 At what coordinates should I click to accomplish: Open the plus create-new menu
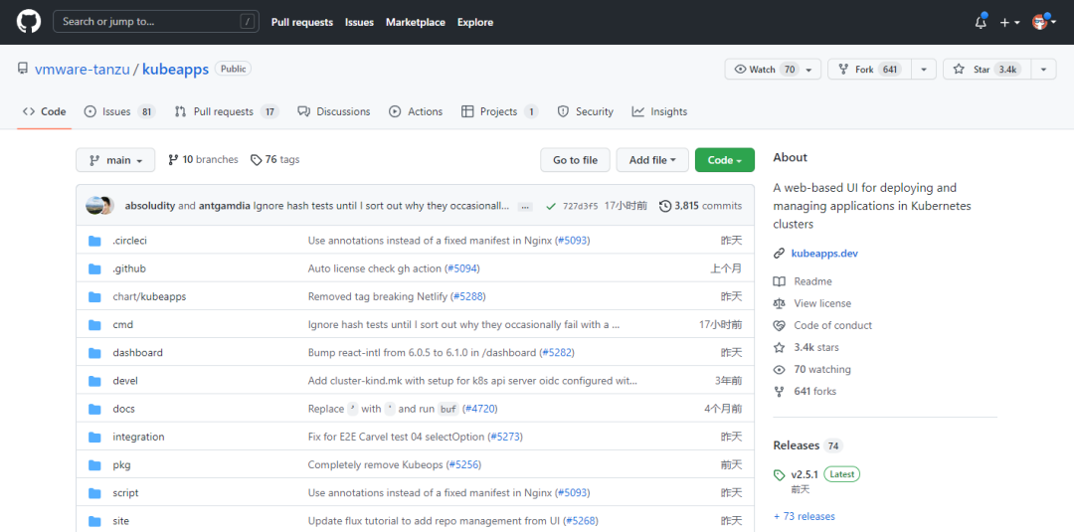(x=1009, y=22)
